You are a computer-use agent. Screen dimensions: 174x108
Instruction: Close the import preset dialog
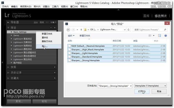[x=167, y=23]
